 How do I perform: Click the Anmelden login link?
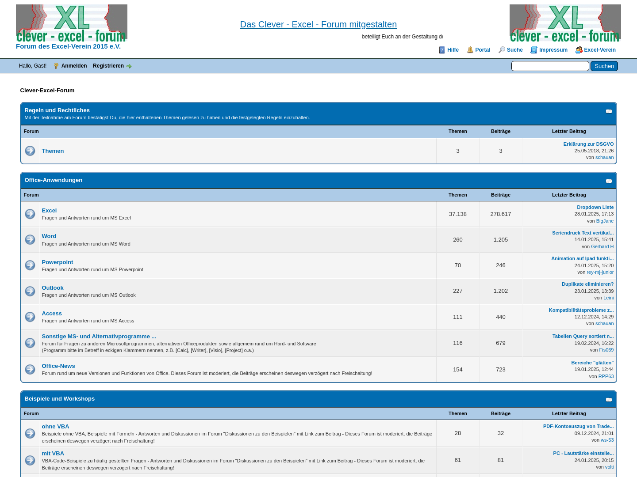(74, 66)
